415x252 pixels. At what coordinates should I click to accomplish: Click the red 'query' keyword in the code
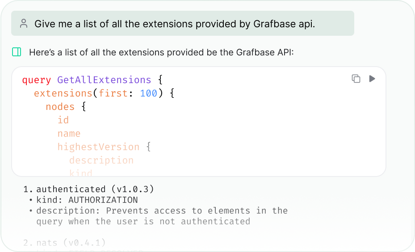(x=36, y=80)
